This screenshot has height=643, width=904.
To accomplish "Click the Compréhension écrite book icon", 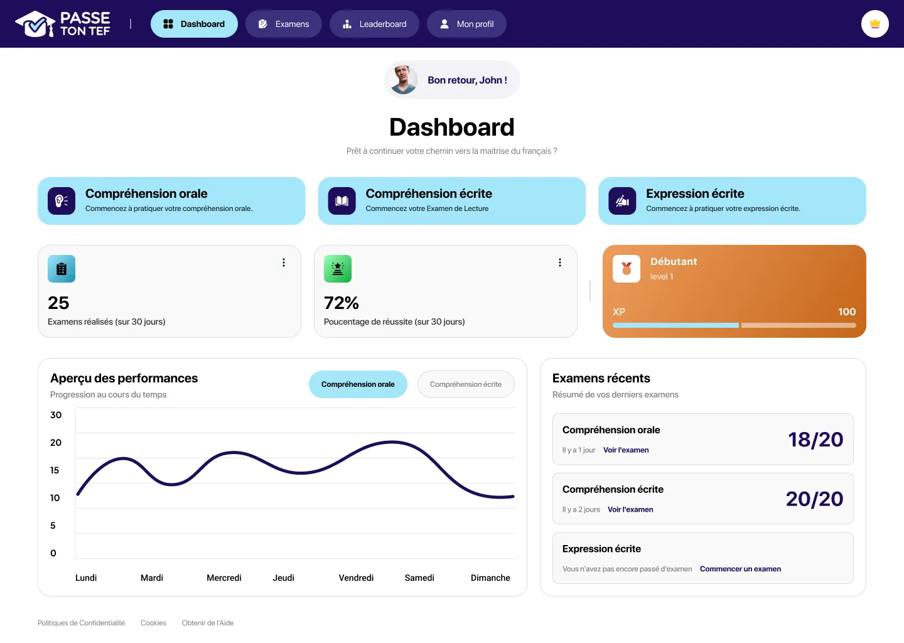I will tap(342, 201).
